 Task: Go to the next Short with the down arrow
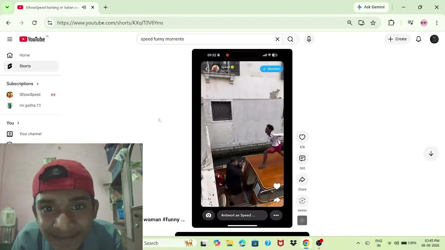click(431, 154)
